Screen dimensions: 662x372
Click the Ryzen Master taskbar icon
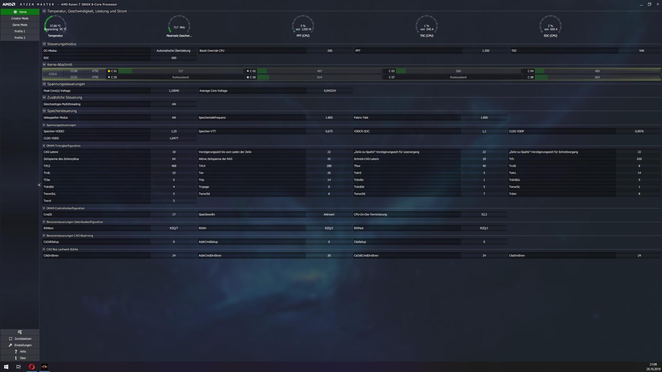point(45,367)
